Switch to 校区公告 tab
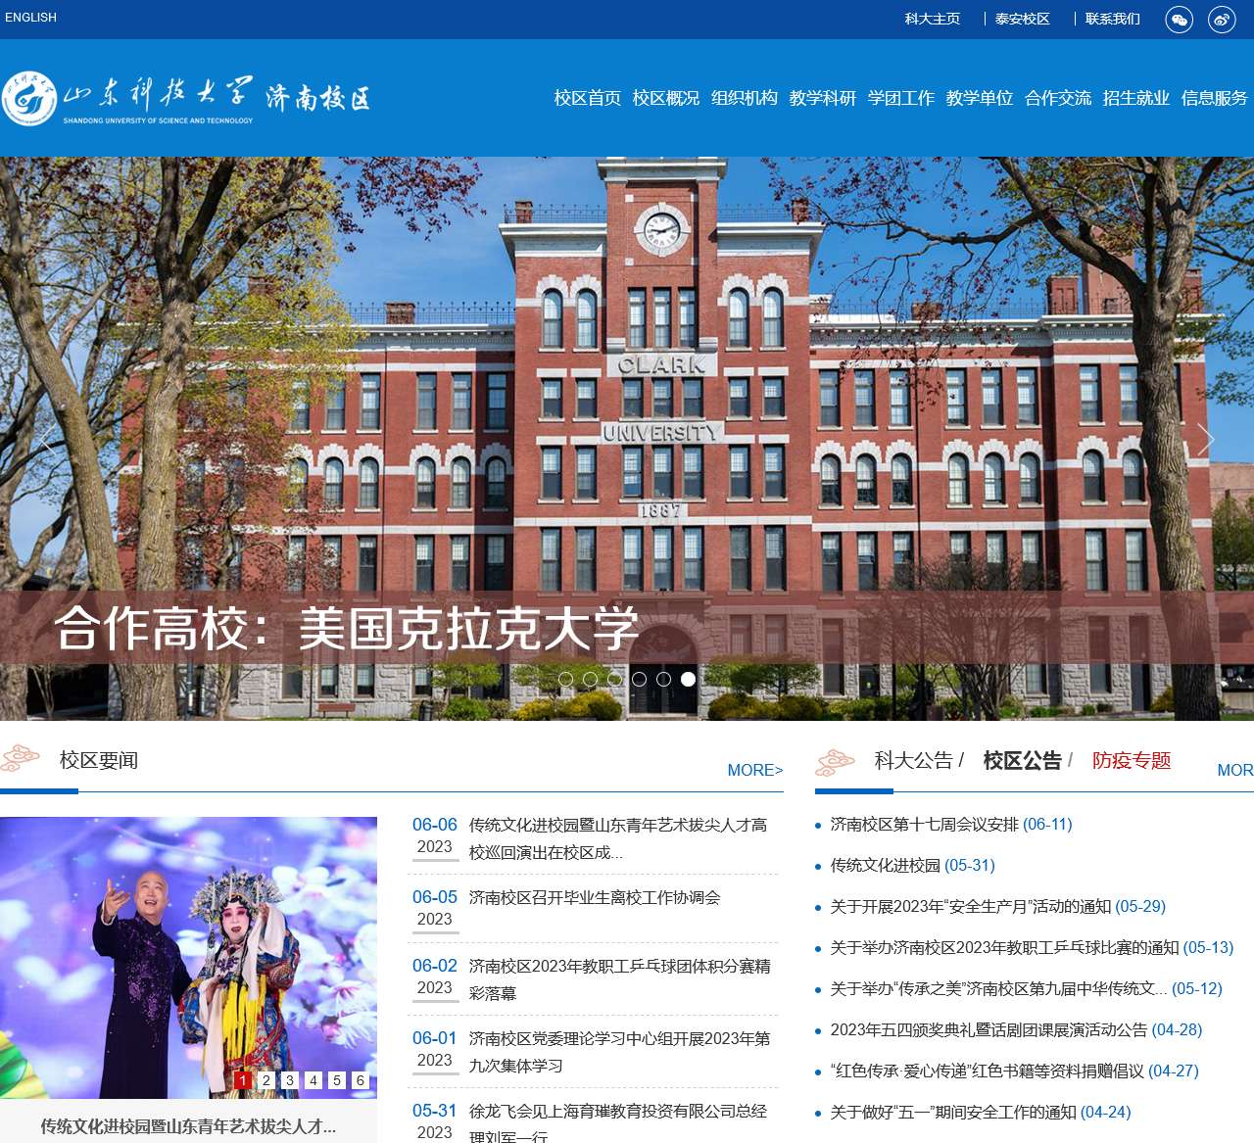 coord(1023,761)
